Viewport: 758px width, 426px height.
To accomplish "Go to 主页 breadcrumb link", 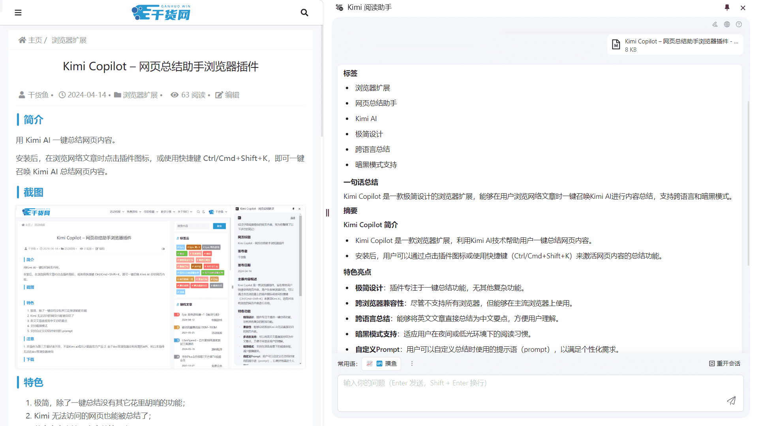I will coord(35,40).
